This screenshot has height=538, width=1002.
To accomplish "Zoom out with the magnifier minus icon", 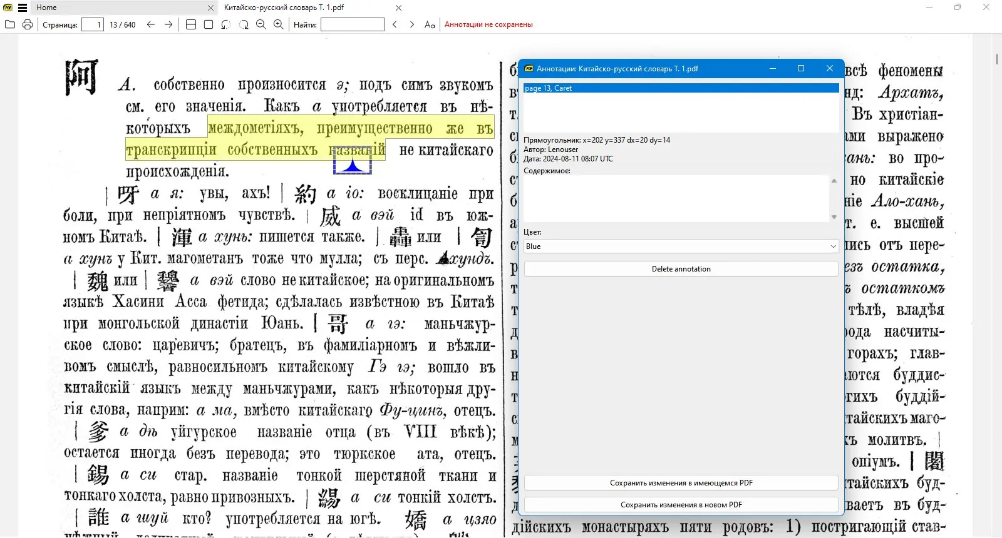I will pyautogui.click(x=261, y=24).
